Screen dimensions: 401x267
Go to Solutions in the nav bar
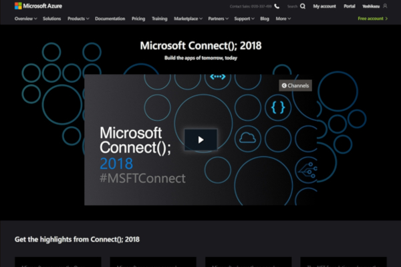click(x=52, y=19)
